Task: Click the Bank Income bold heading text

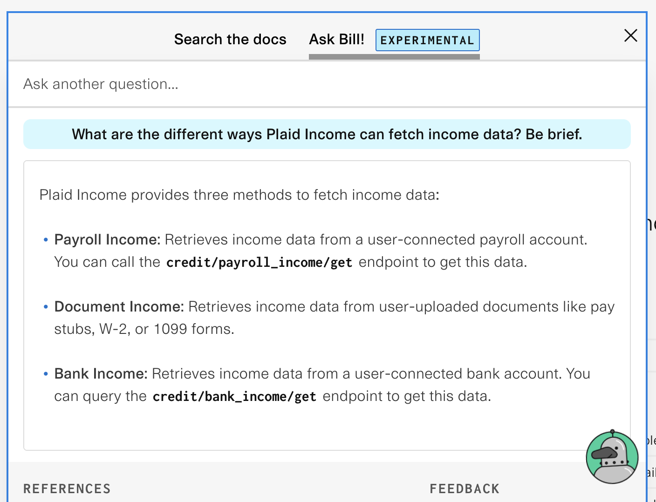Action: pyautogui.click(x=100, y=373)
